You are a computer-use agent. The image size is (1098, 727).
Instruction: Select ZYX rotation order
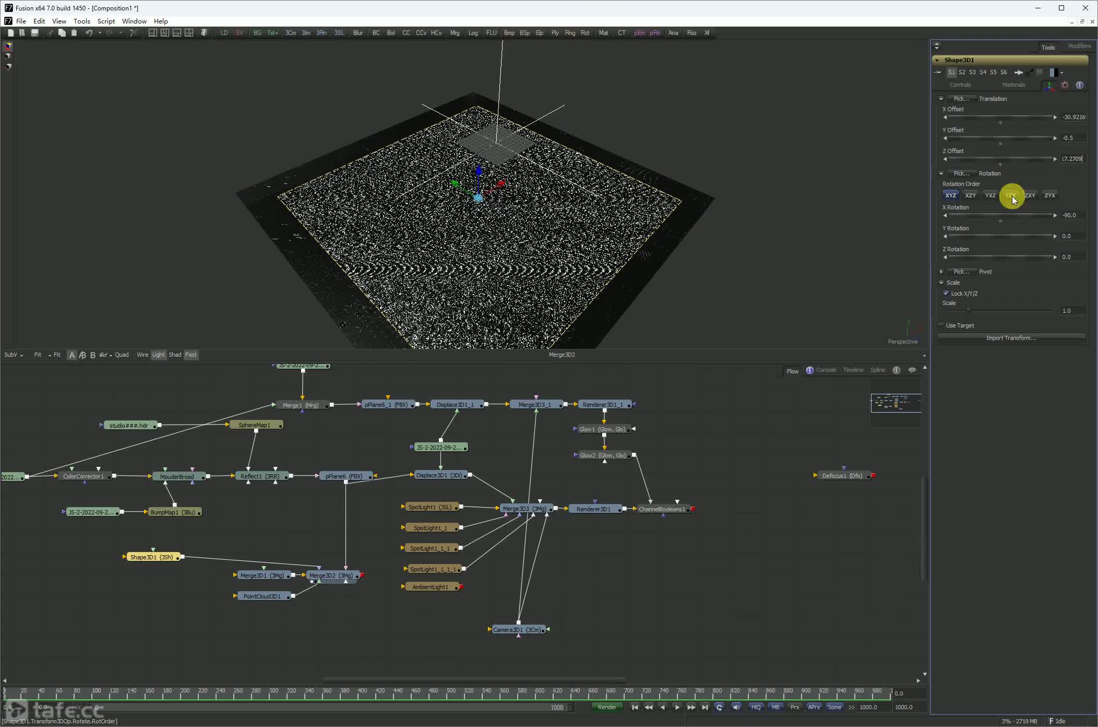click(1049, 195)
